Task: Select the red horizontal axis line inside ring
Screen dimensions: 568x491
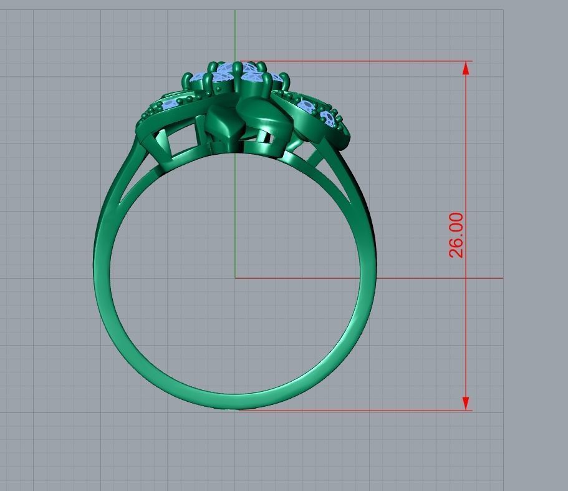Action: point(297,278)
